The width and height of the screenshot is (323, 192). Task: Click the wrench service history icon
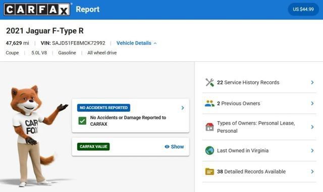click(209, 82)
